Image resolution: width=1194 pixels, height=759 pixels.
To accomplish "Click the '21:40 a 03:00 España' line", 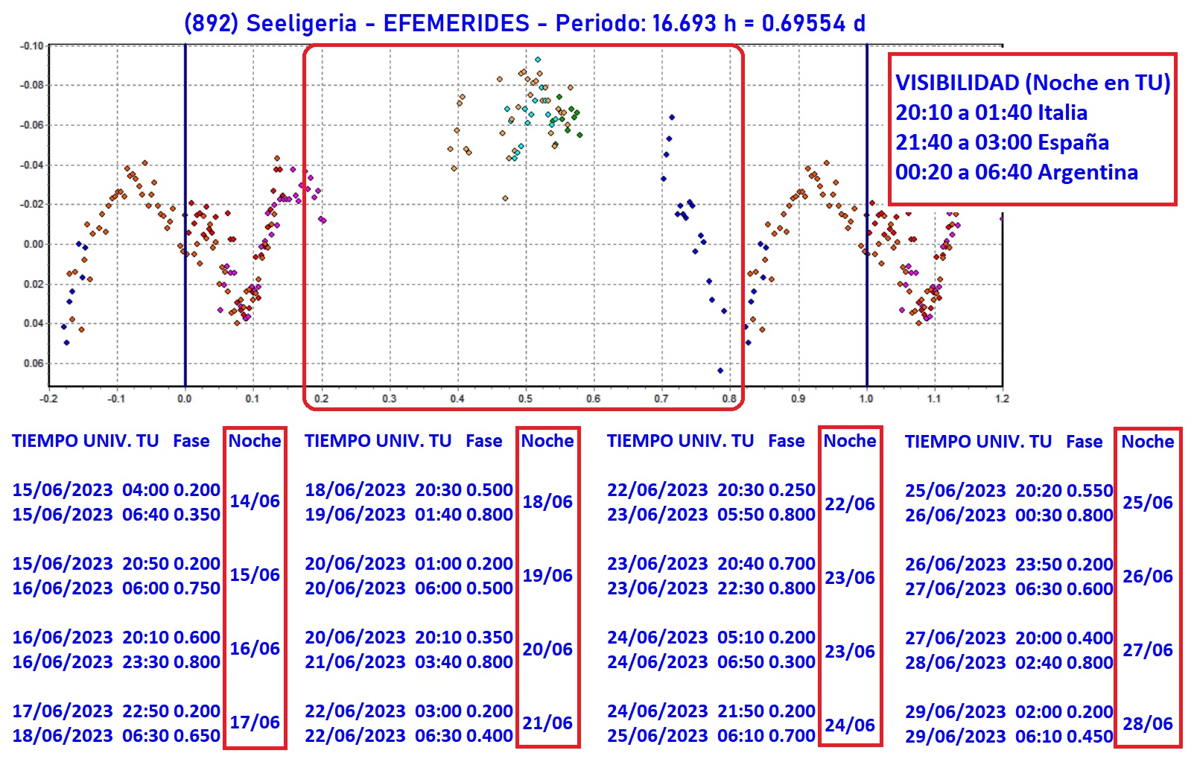I will click(1002, 142).
